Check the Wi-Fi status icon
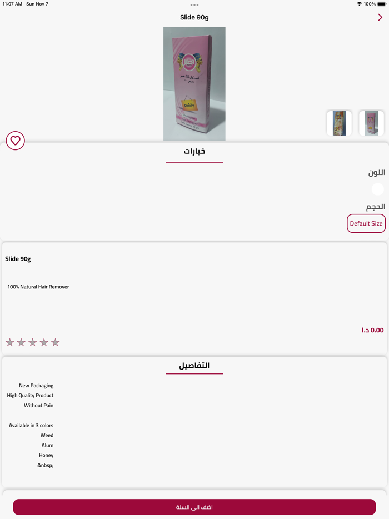Viewport: 389px width, 519px height. 359,4
